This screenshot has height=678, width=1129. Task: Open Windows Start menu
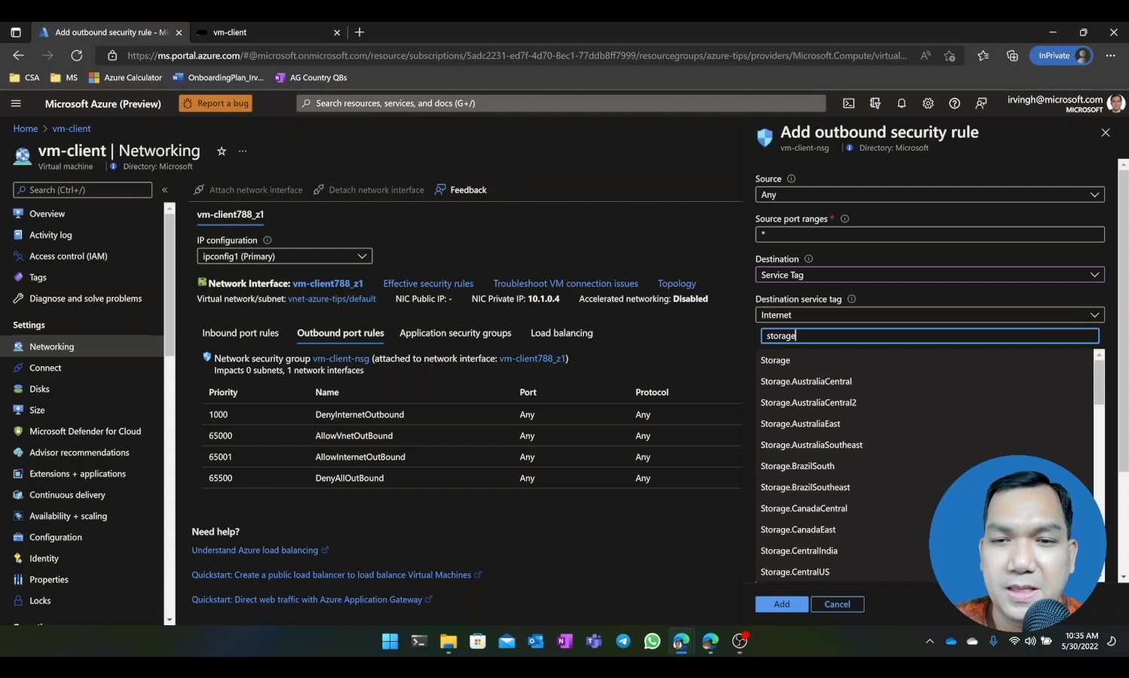[x=390, y=641]
